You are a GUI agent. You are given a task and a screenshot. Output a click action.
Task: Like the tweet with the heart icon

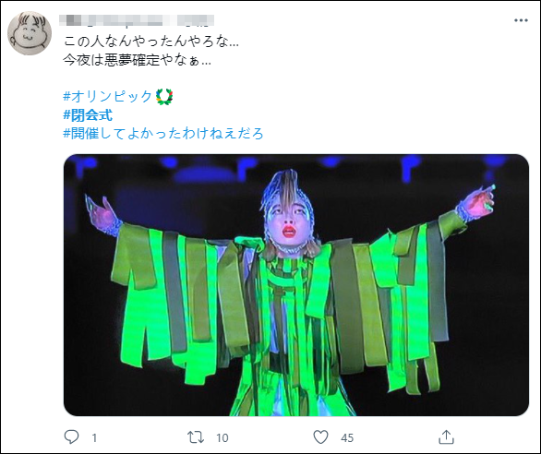[320, 437]
